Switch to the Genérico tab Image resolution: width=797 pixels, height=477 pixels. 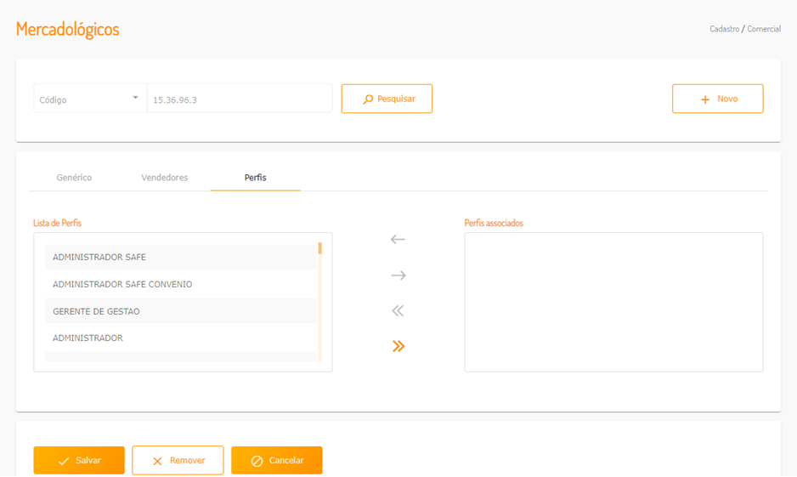(74, 178)
